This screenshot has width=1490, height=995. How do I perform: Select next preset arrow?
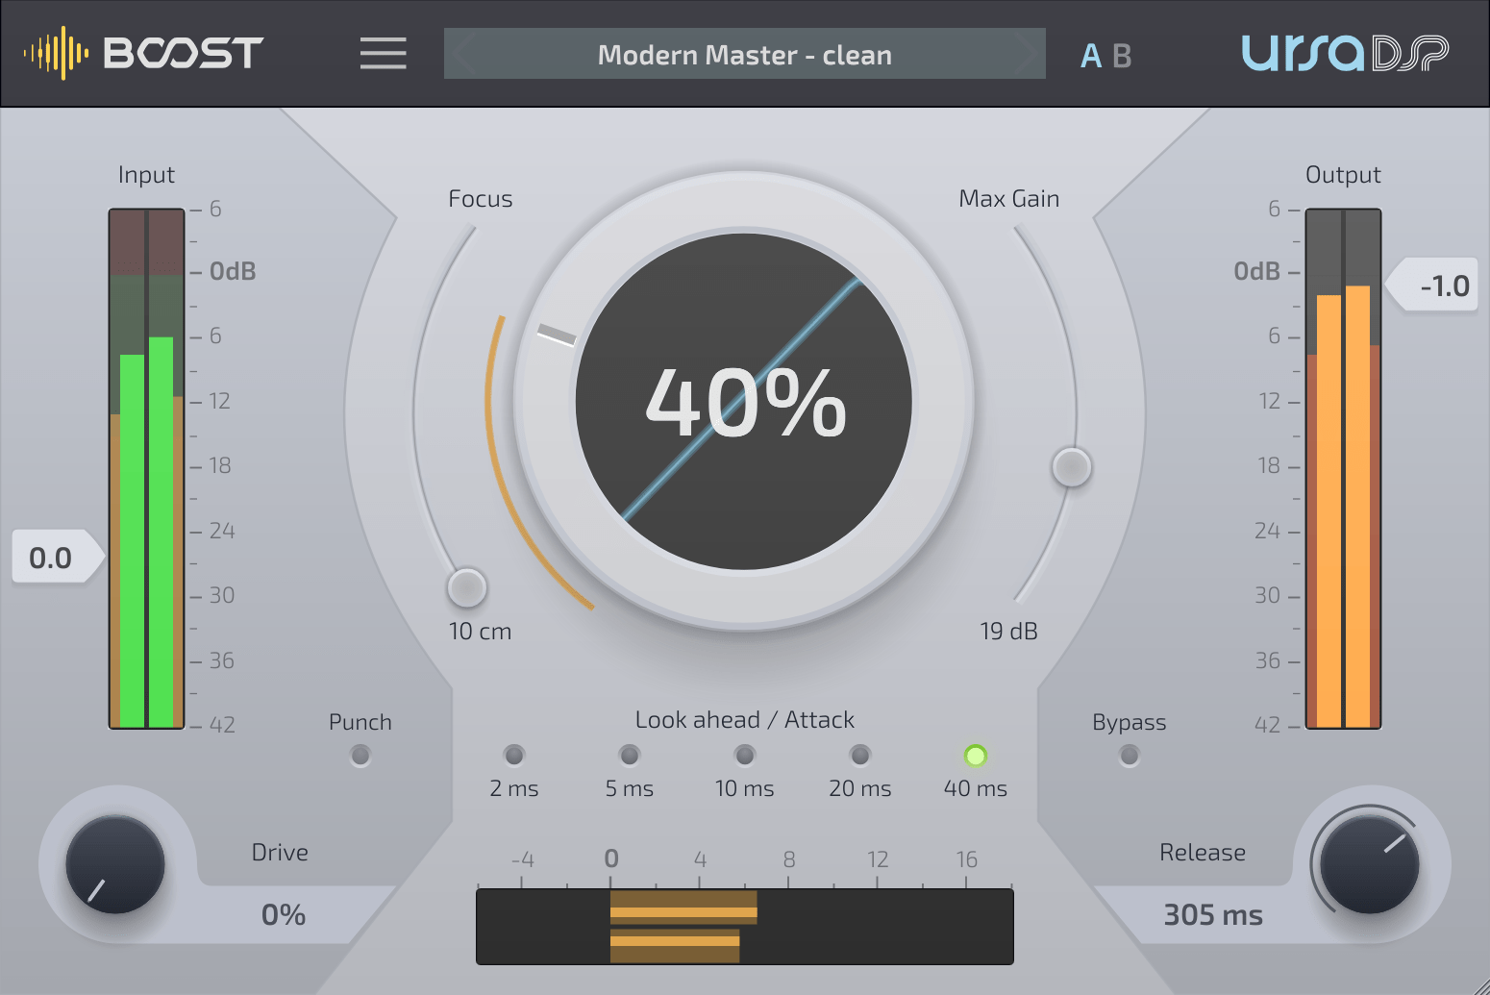click(x=1026, y=54)
